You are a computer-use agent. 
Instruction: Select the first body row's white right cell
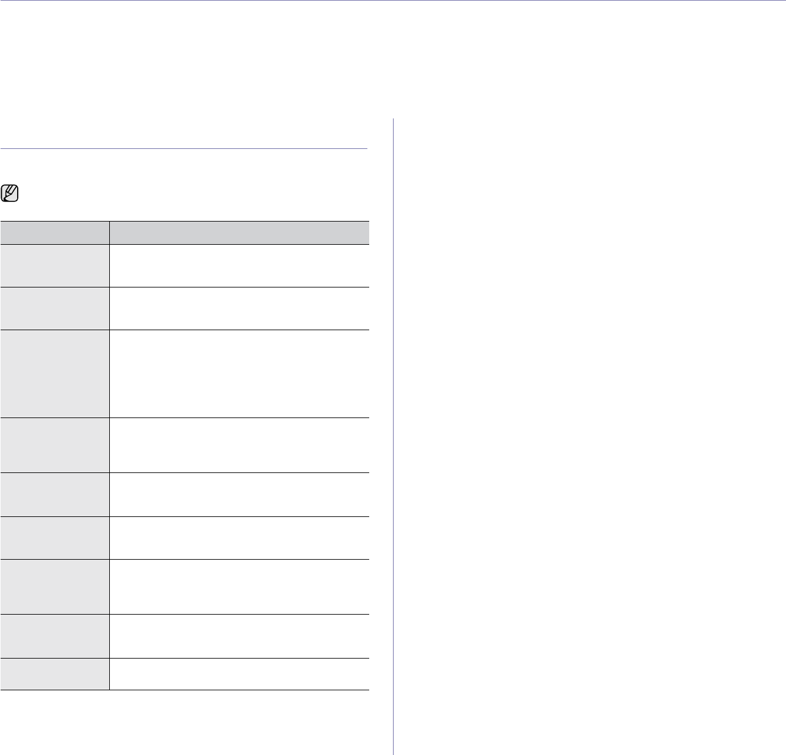pos(239,266)
